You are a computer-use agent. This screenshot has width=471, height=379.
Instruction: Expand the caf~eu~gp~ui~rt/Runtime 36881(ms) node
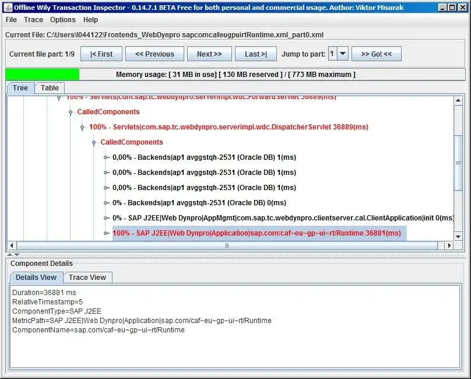(x=106, y=233)
